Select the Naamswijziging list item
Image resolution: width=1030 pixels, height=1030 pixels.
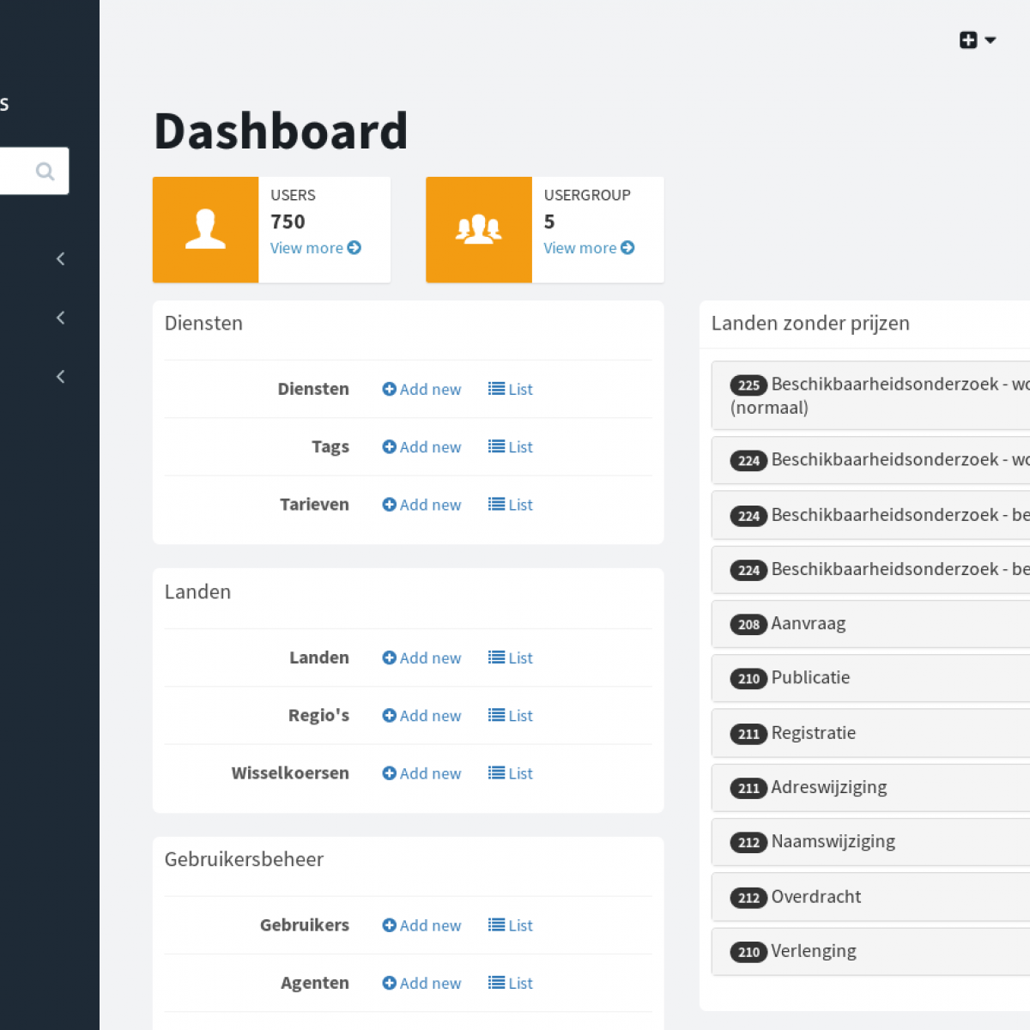pyautogui.click(x=870, y=842)
